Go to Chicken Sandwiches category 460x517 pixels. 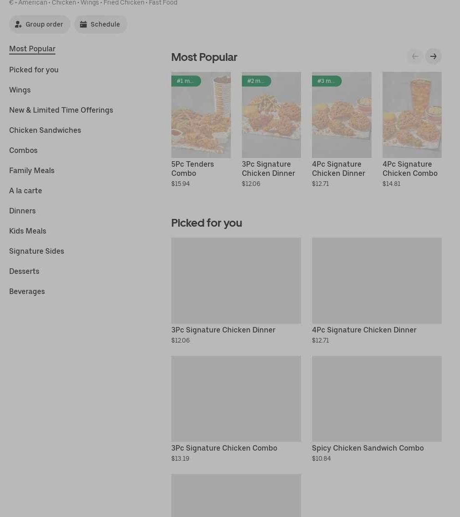tap(45, 130)
